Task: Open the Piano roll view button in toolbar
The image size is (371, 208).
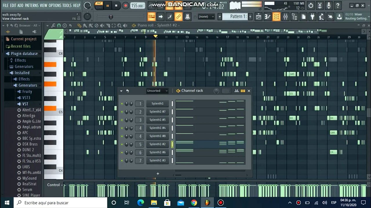Action: [268, 17]
